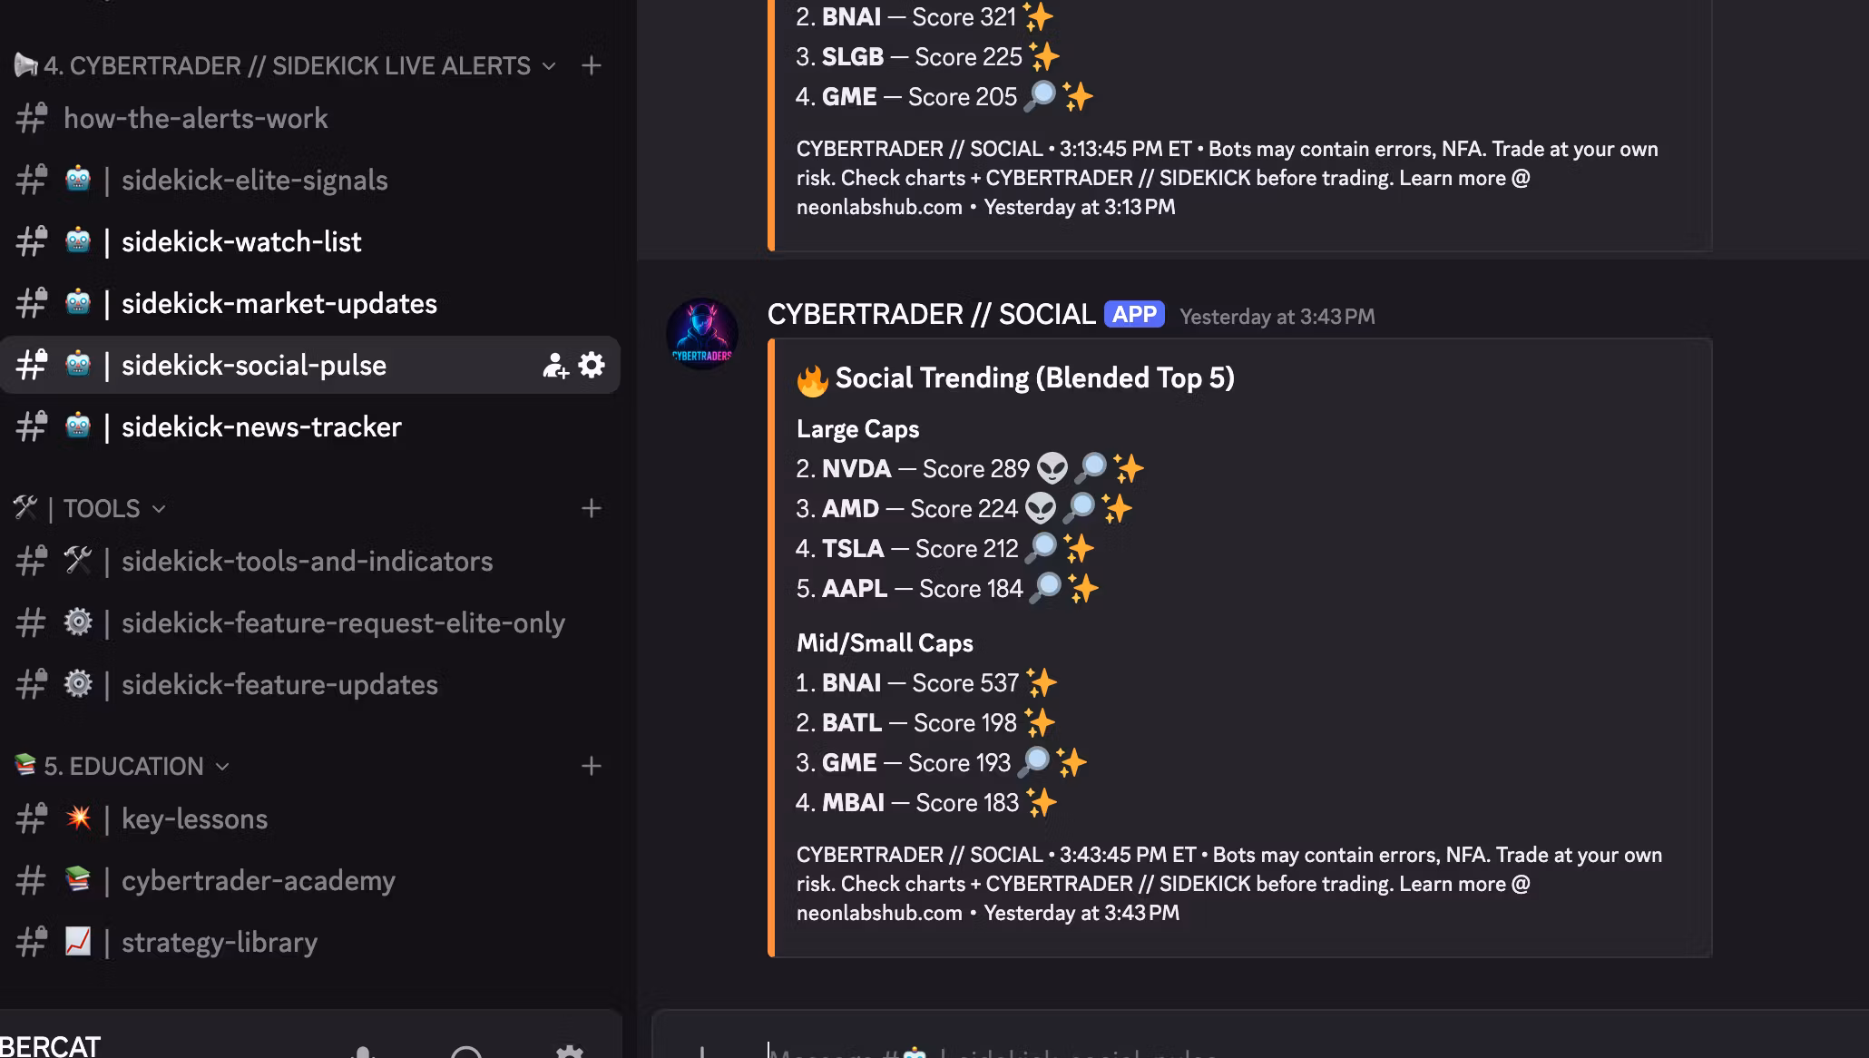
Task: Open the sidekick-social-pulse channel settings gear
Action: 592,365
